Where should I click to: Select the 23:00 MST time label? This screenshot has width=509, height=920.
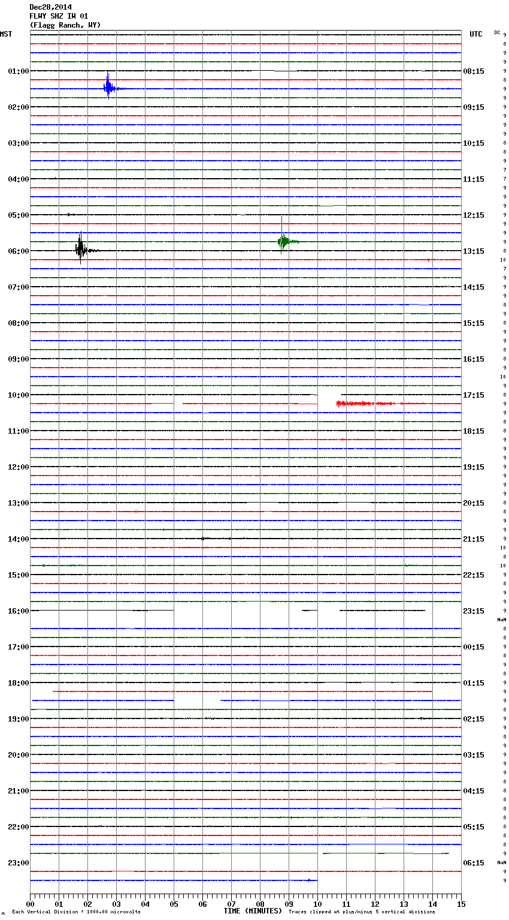tap(19, 863)
